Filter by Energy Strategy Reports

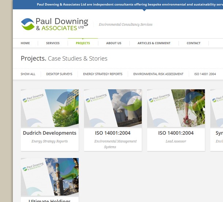[103, 74]
